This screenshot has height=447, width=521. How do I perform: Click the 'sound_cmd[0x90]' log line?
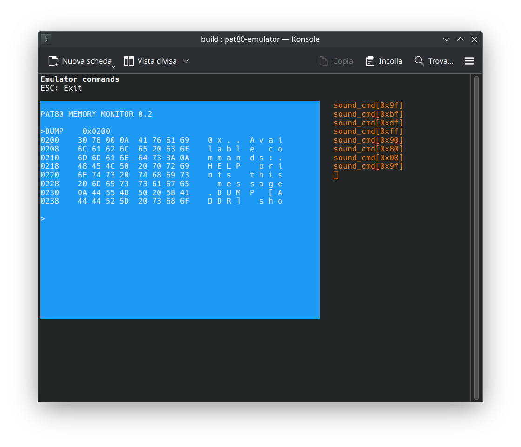point(368,140)
